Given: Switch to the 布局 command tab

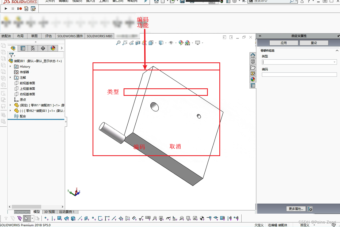Looking at the screenshot, I should click(20, 36).
